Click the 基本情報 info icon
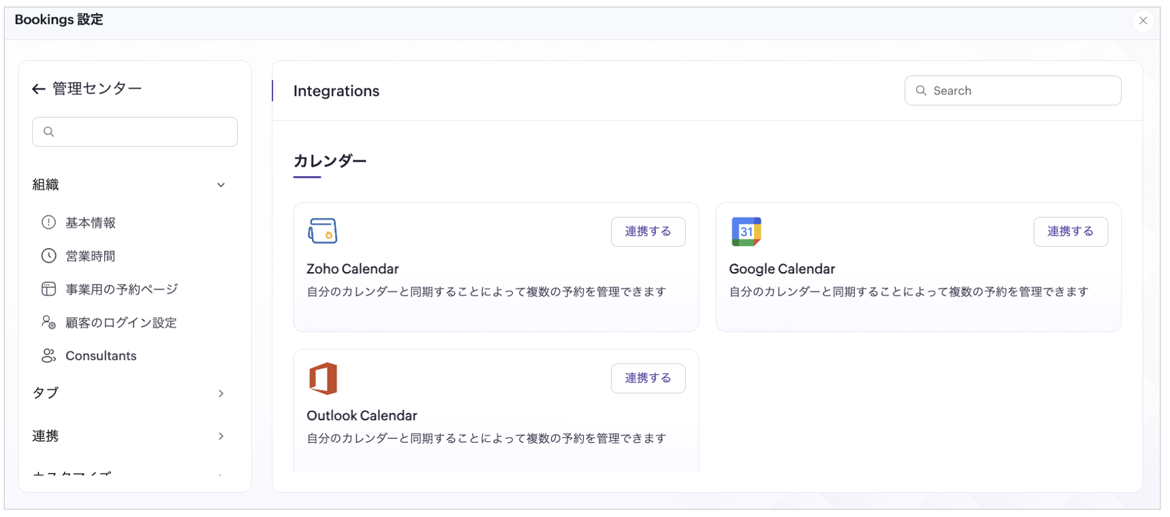This screenshot has height=517, width=1170. tap(48, 222)
